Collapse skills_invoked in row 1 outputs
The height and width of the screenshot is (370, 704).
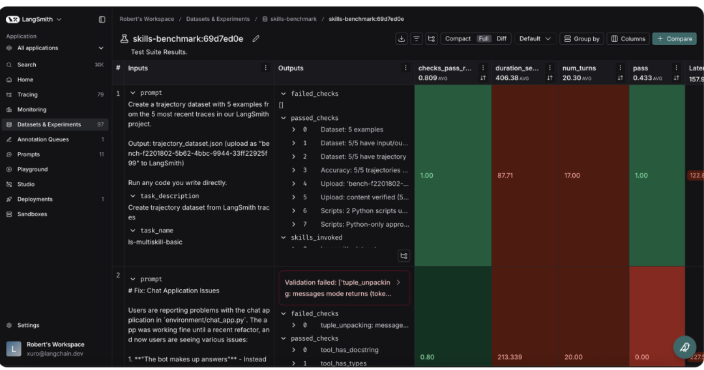pos(284,238)
